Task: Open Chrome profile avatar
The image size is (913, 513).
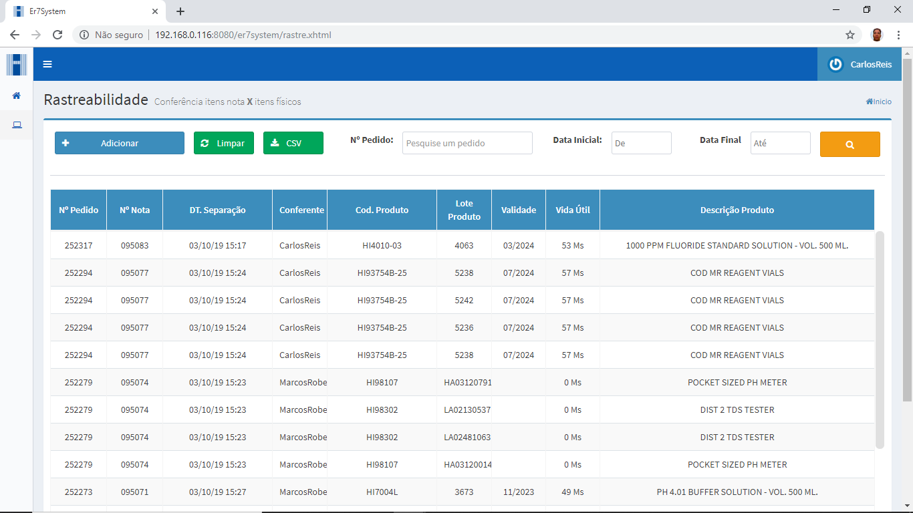Action: point(877,35)
